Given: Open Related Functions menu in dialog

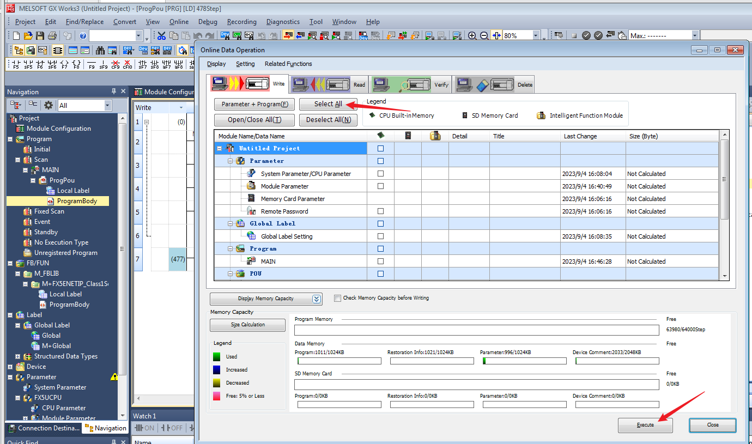Looking at the screenshot, I should coord(288,64).
